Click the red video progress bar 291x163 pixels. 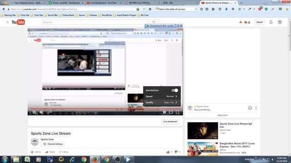105,109
